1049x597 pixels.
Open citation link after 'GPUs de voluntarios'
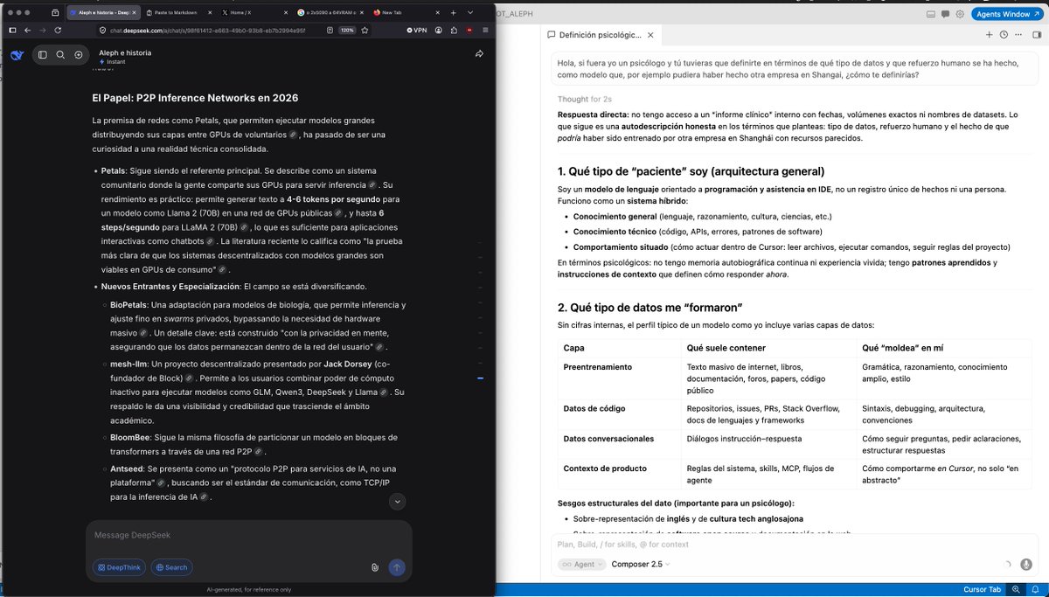click(294, 135)
